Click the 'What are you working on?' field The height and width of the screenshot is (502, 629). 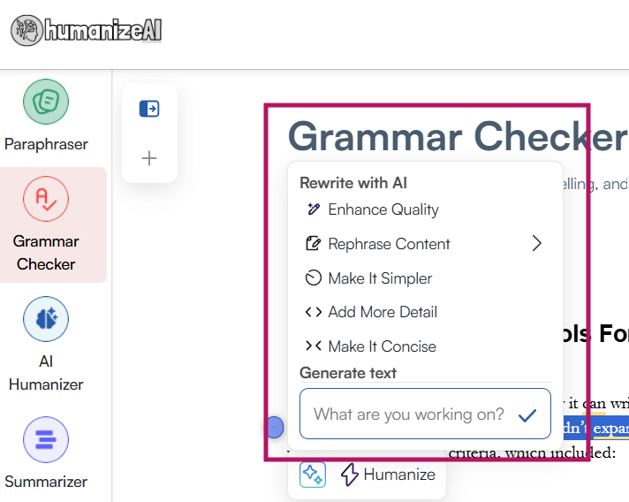408,415
